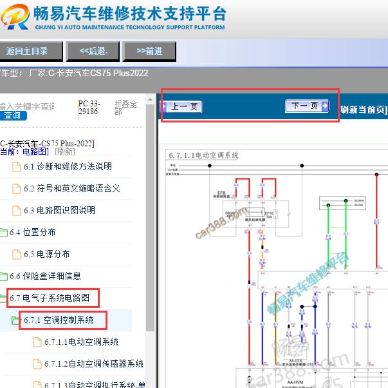The width and height of the screenshot is (388, 388).
Task: Open 6.1 诊断和维修方法说明
Action: (68, 166)
